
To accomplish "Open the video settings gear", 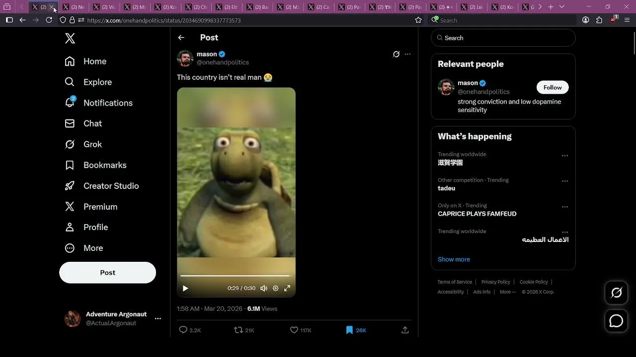I will tap(276, 288).
